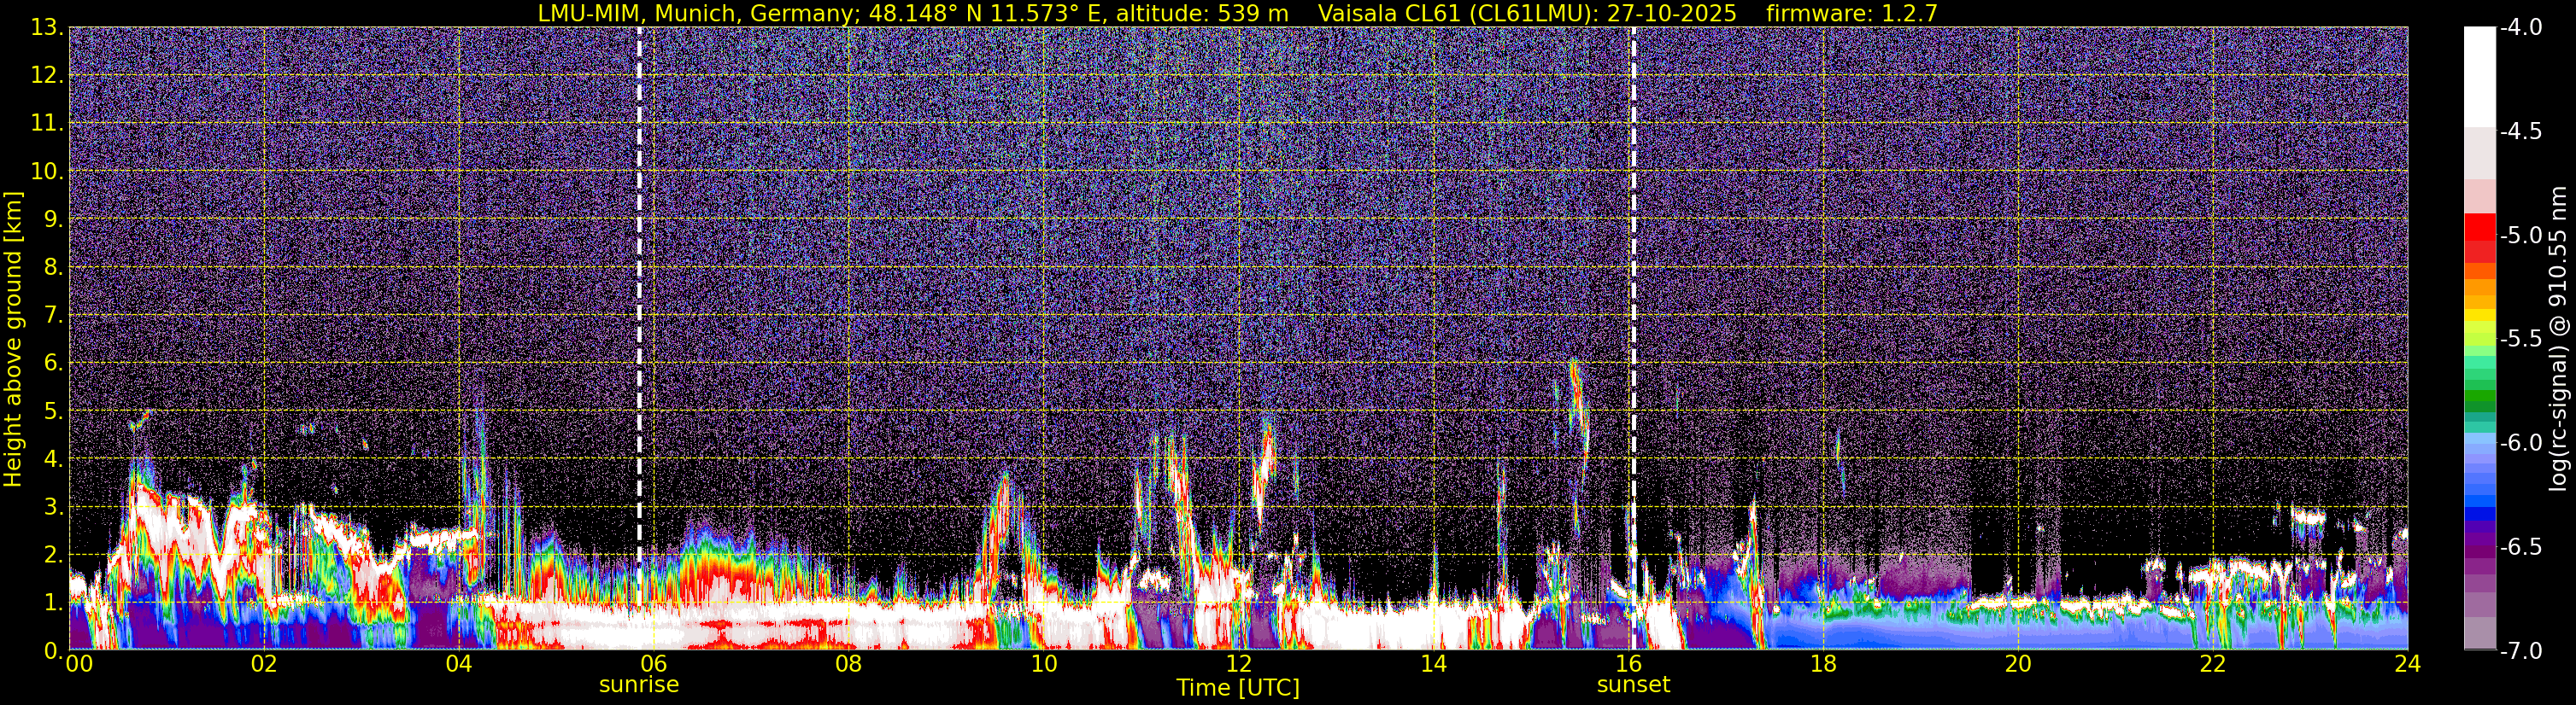Click the "altitude: 539 m" title text
2576x705 pixels.
[1202, 13]
